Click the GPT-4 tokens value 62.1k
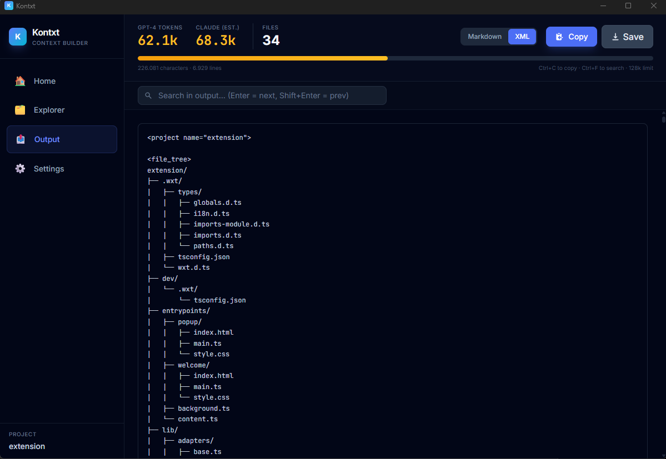Screen dimensions: 666x459 pyautogui.click(x=158, y=41)
